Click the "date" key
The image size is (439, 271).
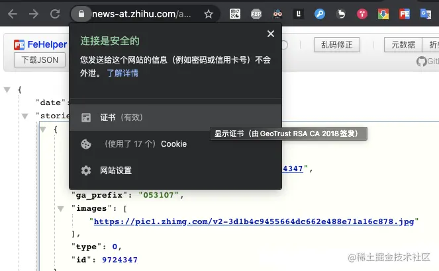tap(50, 102)
